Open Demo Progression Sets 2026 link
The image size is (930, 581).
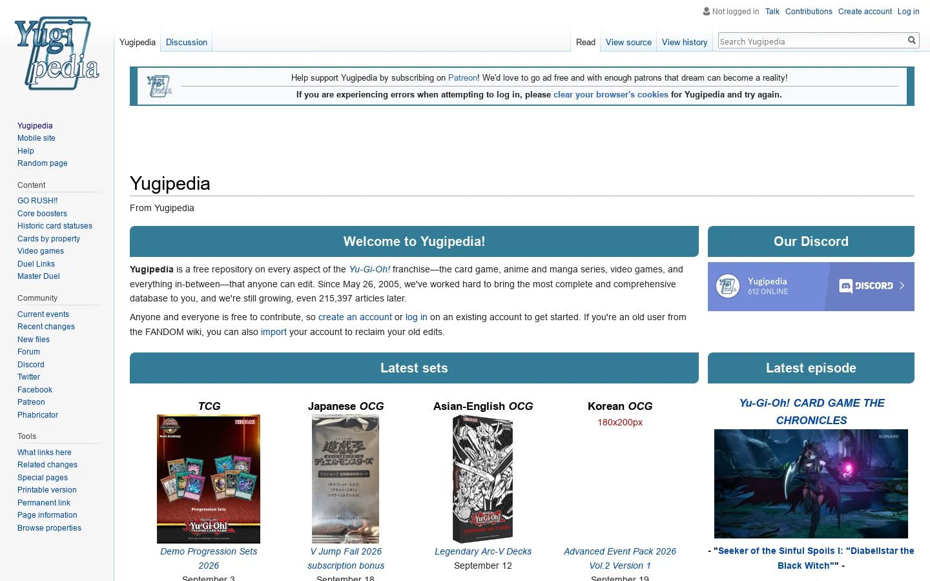209,558
